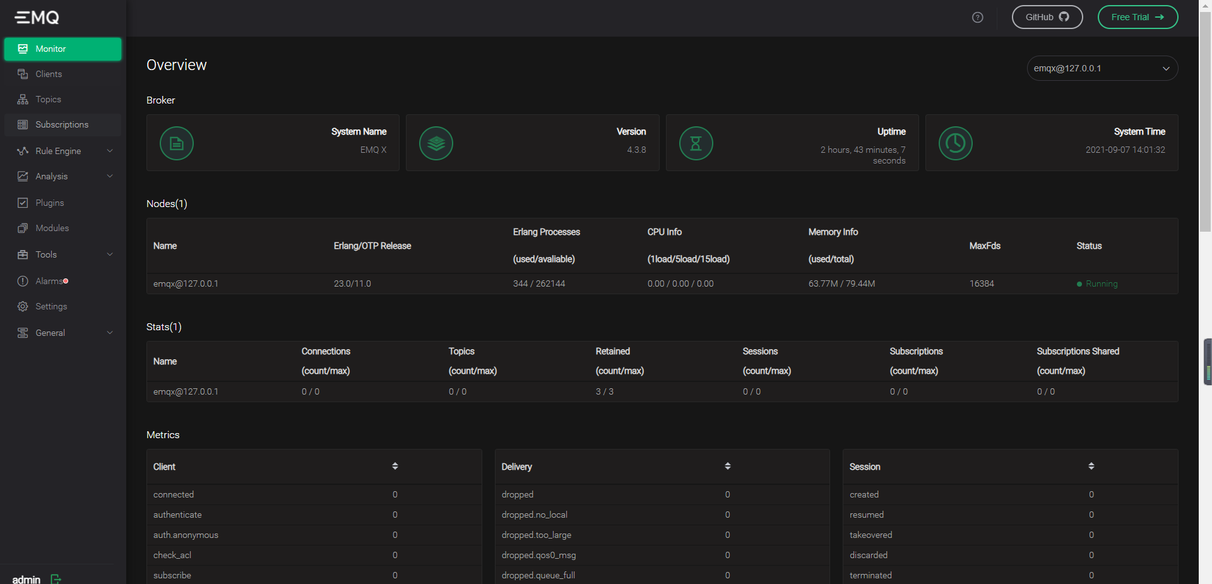Viewport: 1212px width, 584px height.
Task: Click the help question mark icon
Action: click(x=978, y=18)
